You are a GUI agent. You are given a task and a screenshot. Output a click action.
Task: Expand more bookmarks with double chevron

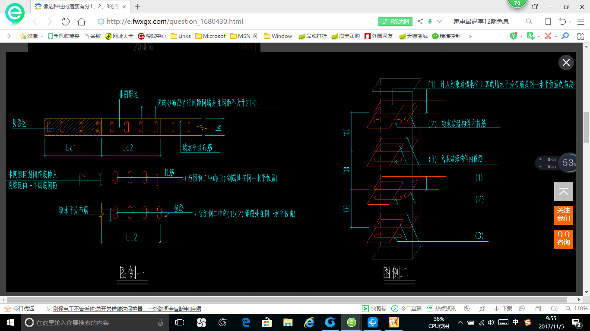pos(470,36)
